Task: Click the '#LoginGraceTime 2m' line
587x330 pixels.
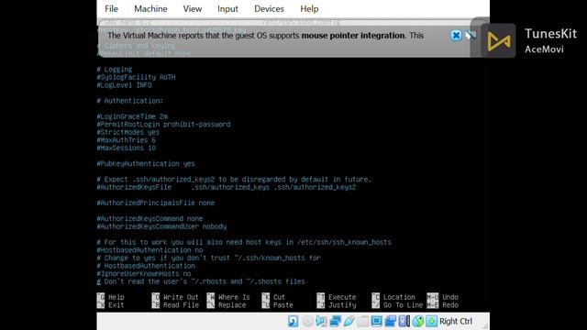Action: (x=132, y=116)
